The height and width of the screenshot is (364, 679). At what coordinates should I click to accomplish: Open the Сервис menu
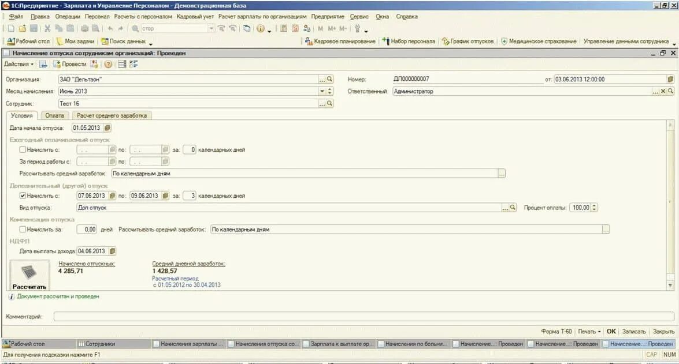359,16
